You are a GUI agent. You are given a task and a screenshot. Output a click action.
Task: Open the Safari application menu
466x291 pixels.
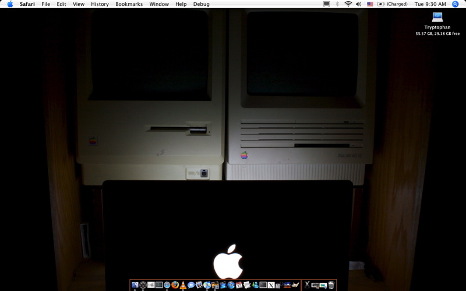point(27,4)
